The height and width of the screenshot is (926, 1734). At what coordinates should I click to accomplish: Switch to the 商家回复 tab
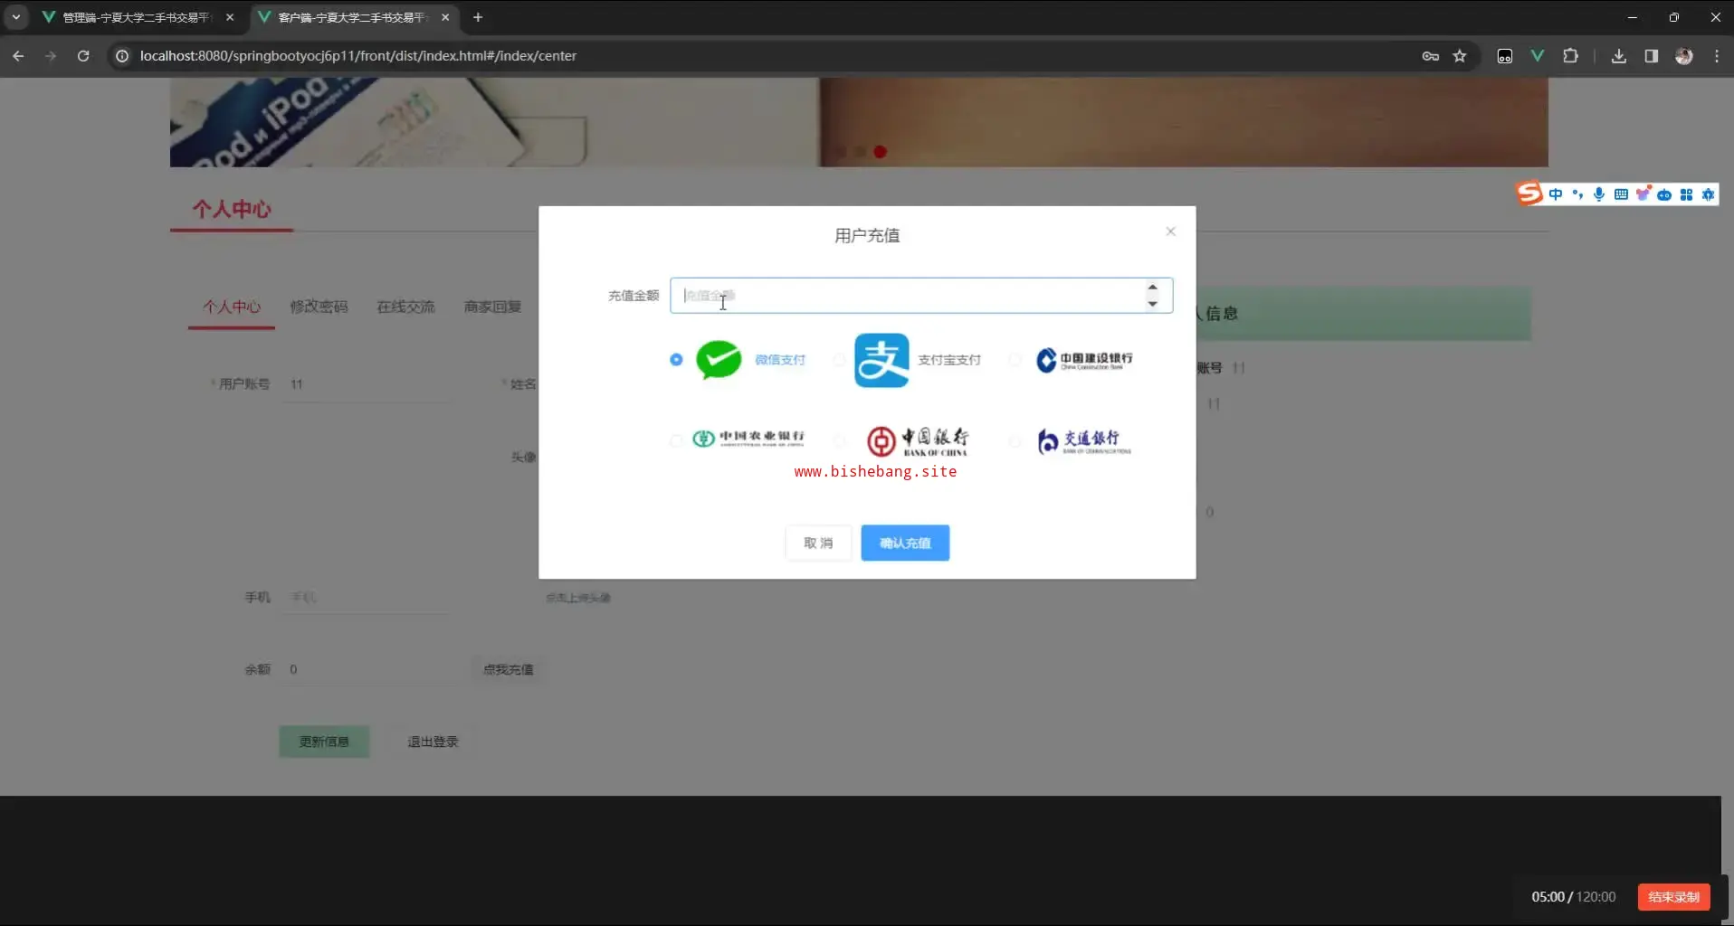point(492,307)
